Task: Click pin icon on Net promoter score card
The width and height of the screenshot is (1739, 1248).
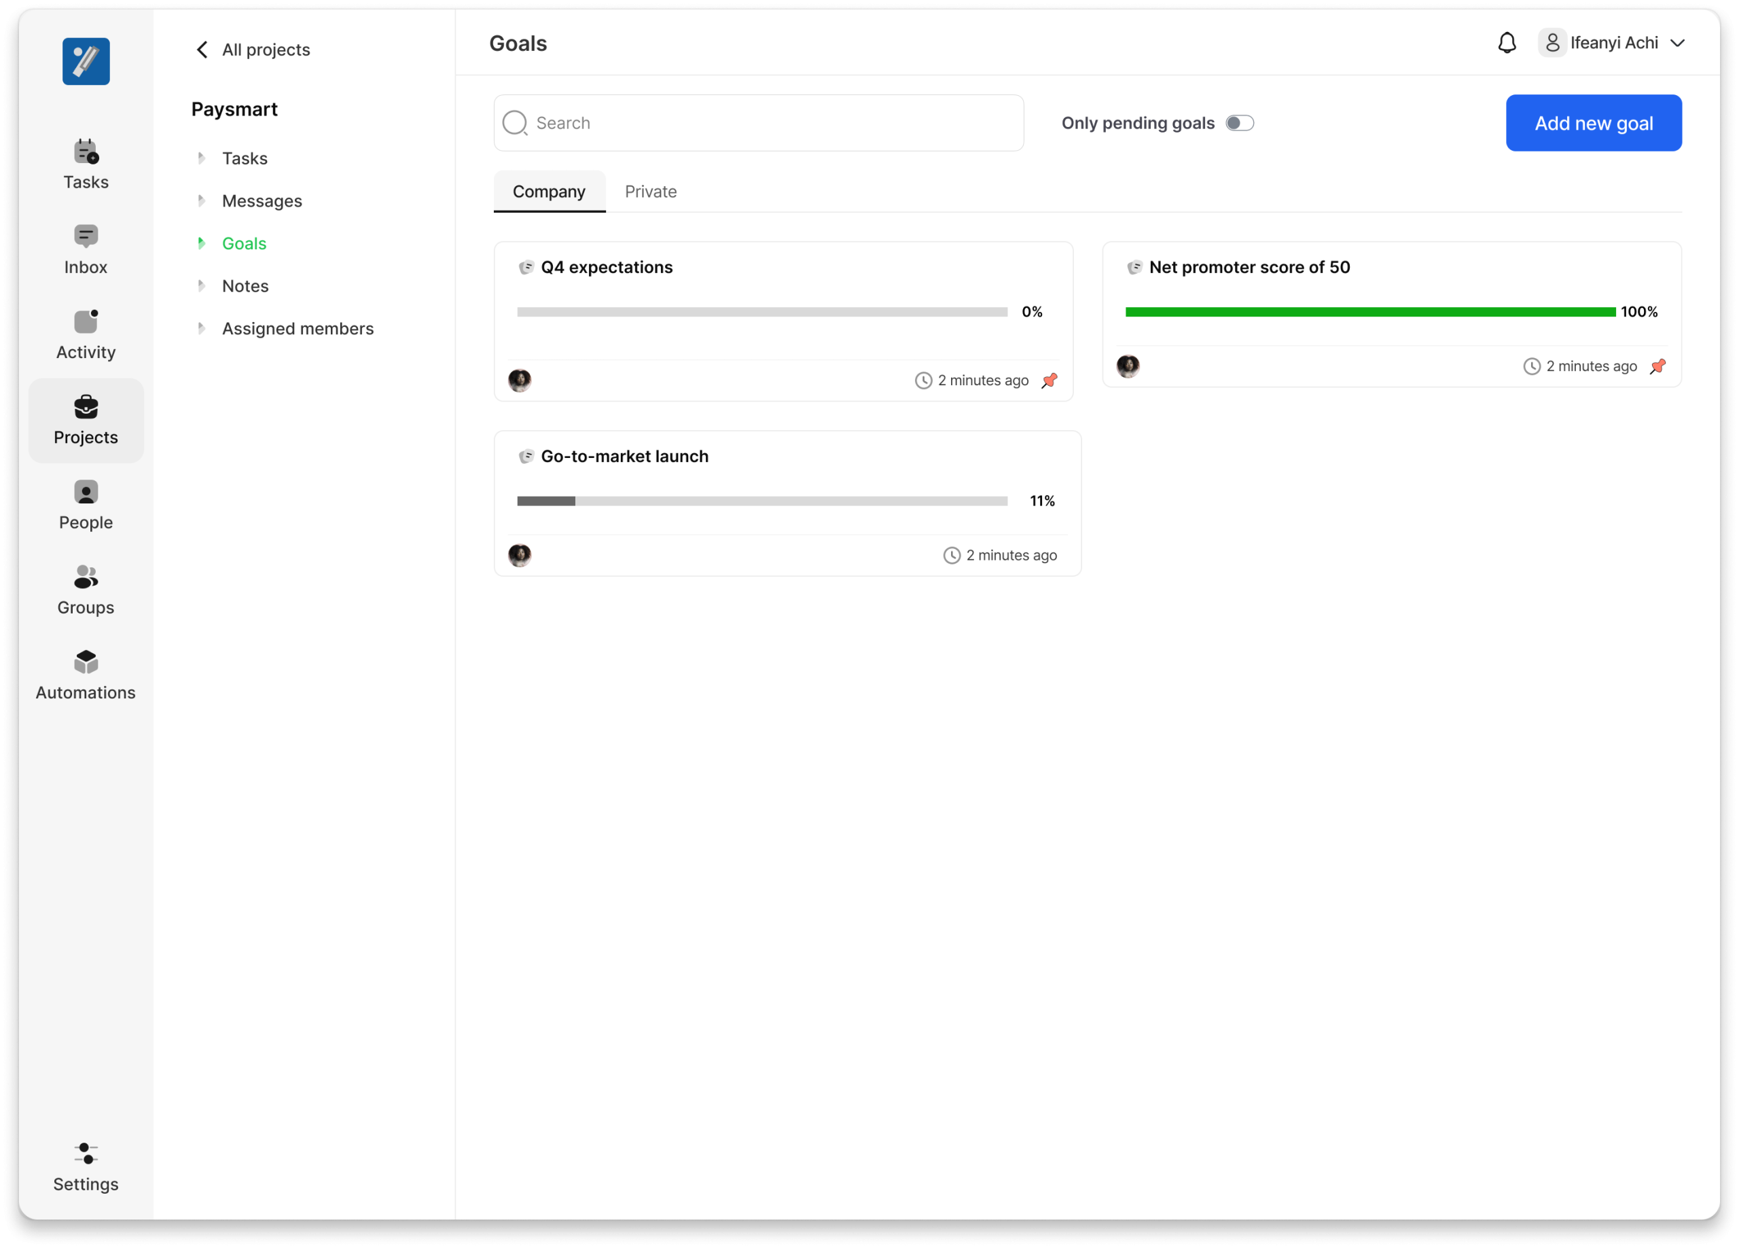Action: coord(1657,367)
